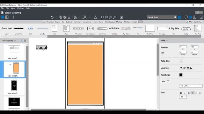Open the Edit menu
Screen dimensions: 204x114
(7, 8)
